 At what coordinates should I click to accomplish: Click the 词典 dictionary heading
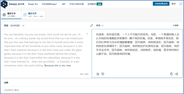point(6,83)
